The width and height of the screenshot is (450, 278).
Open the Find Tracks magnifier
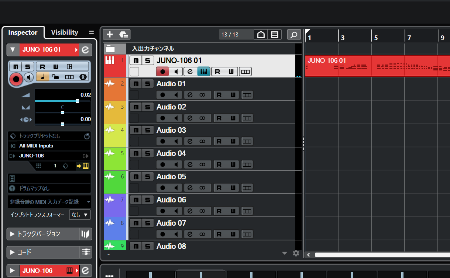tap(294, 35)
